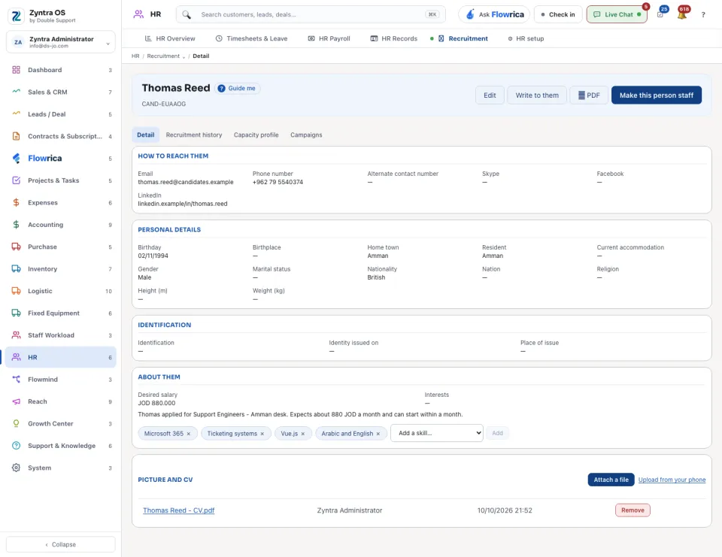Click the Guide me question icon
This screenshot has height=557, width=722.
click(x=221, y=89)
